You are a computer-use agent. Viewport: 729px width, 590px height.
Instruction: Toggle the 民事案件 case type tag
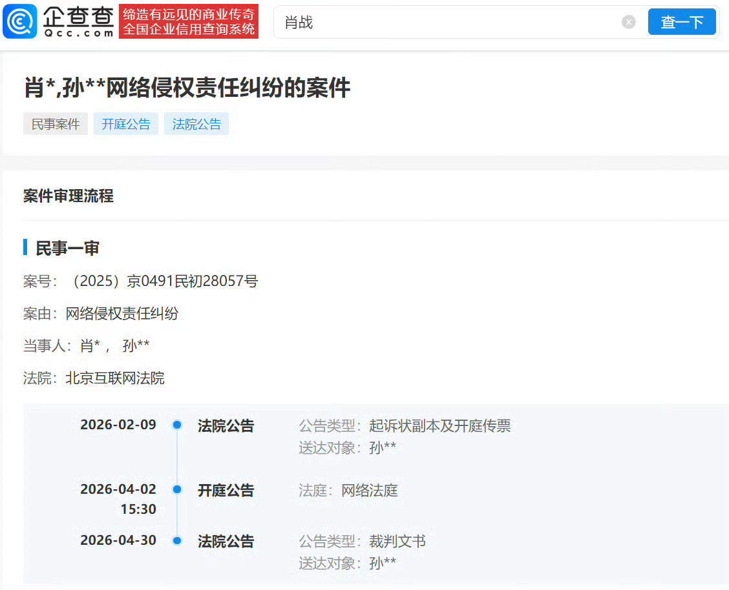55,123
